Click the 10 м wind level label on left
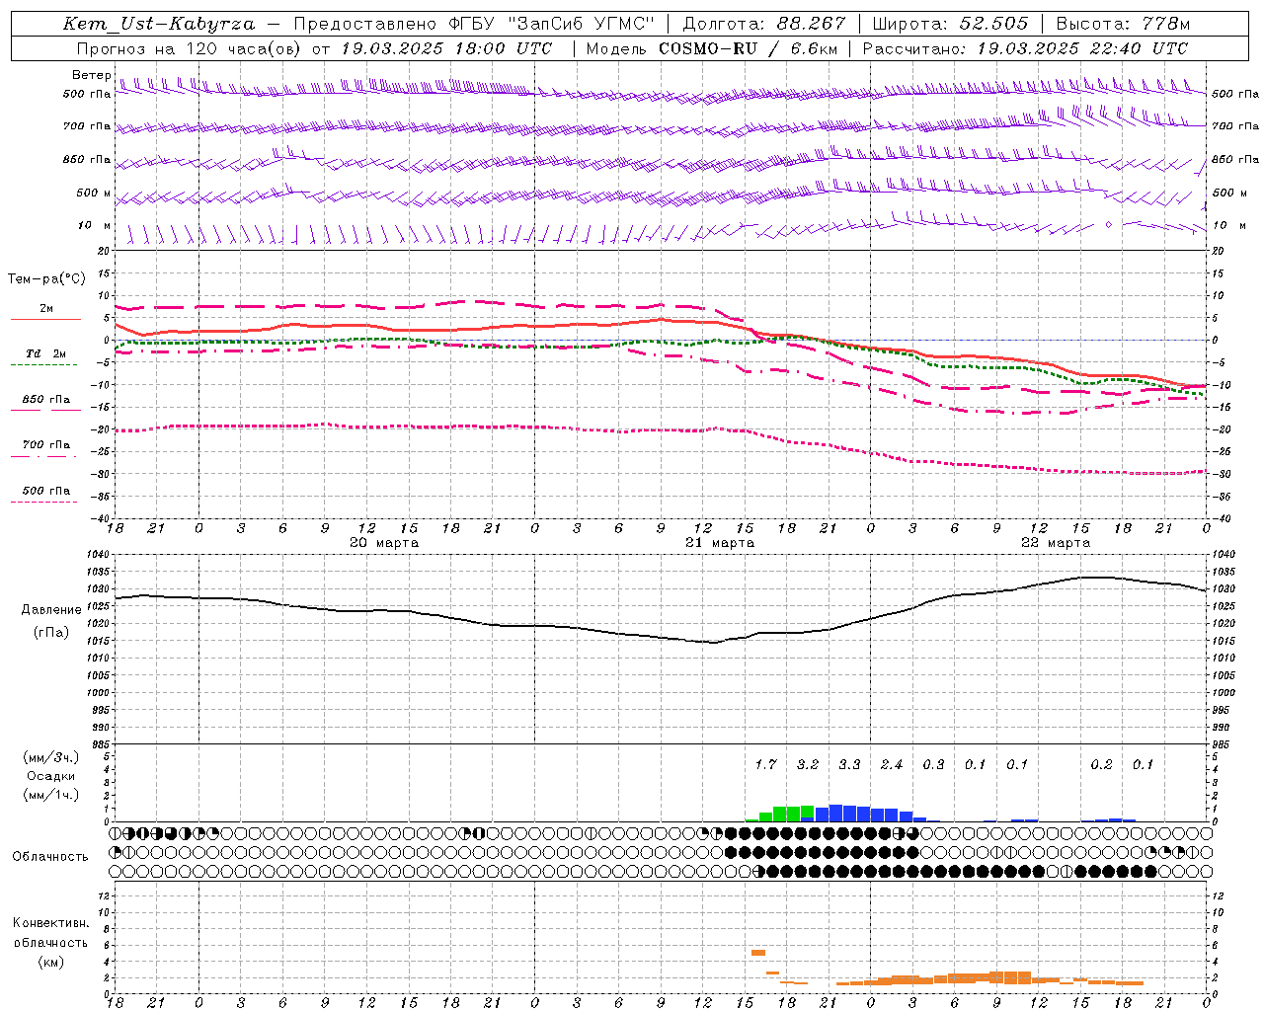The width and height of the screenshot is (1264, 1011). tap(94, 225)
